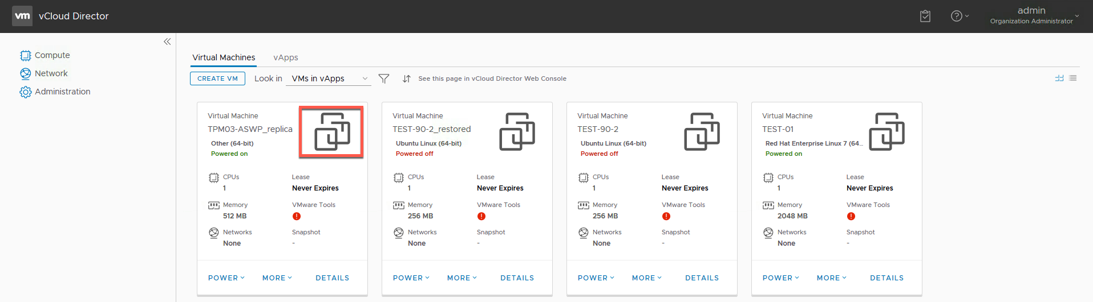The height and width of the screenshot is (302, 1093).
Task: Click VMware Tools warning icon on TPM03-ASWP_replica
Action: (x=297, y=216)
